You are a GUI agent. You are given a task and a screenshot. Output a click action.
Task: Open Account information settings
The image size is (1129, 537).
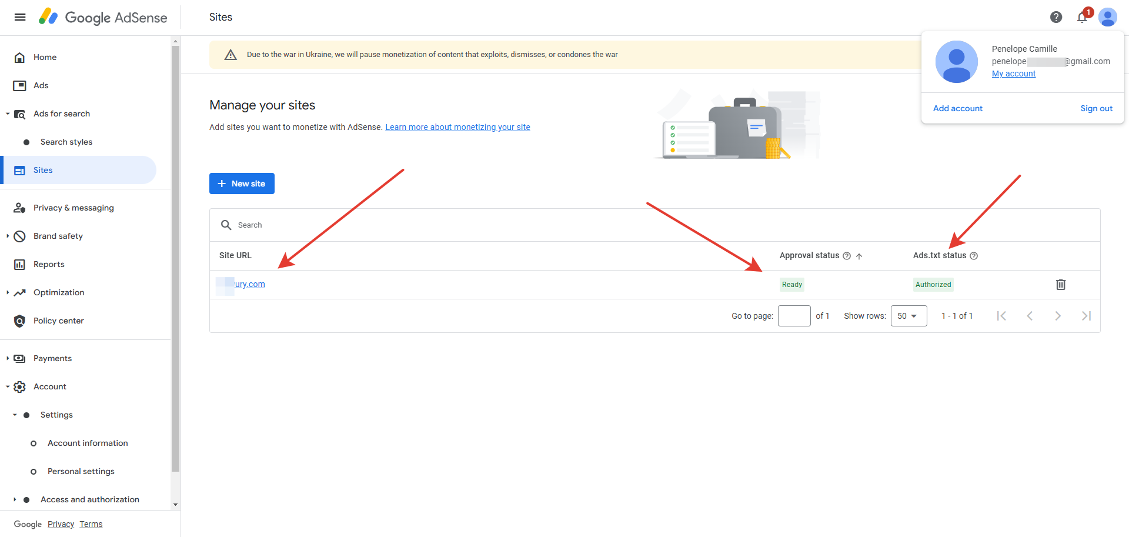tap(88, 443)
